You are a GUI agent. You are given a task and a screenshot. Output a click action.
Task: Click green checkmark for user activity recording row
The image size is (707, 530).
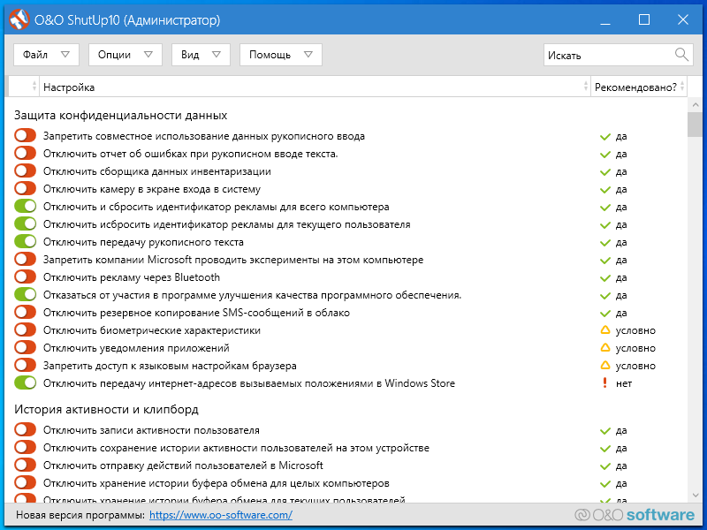605,431
